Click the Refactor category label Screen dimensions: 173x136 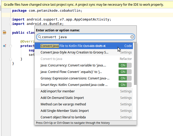click(x=126, y=59)
